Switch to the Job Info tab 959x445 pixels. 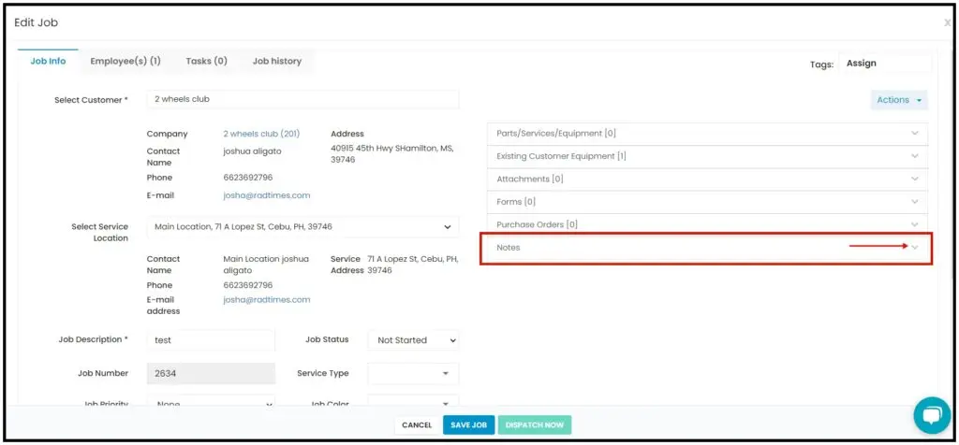tap(49, 61)
